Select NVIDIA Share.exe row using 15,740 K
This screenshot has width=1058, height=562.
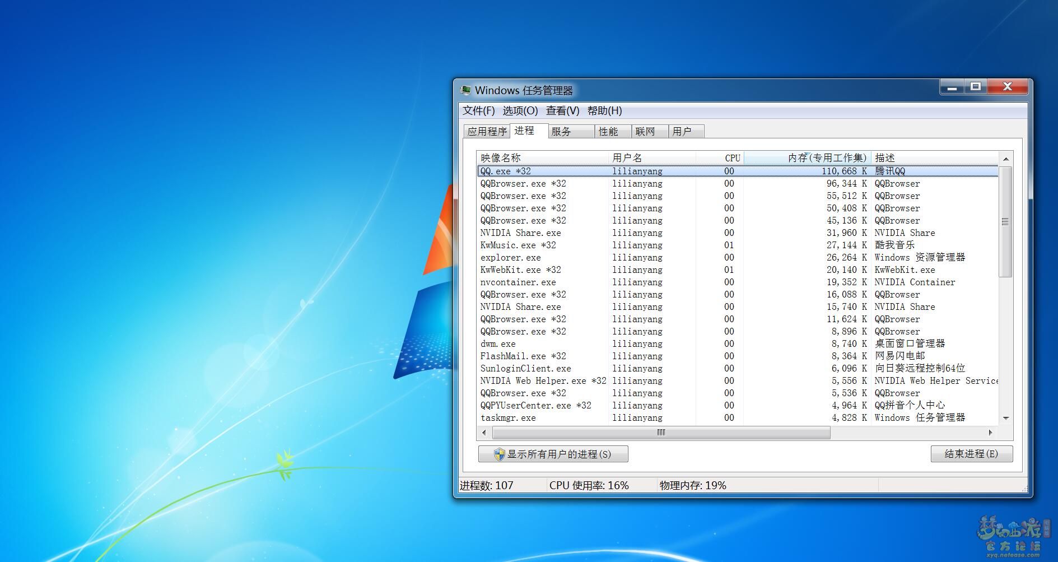738,307
